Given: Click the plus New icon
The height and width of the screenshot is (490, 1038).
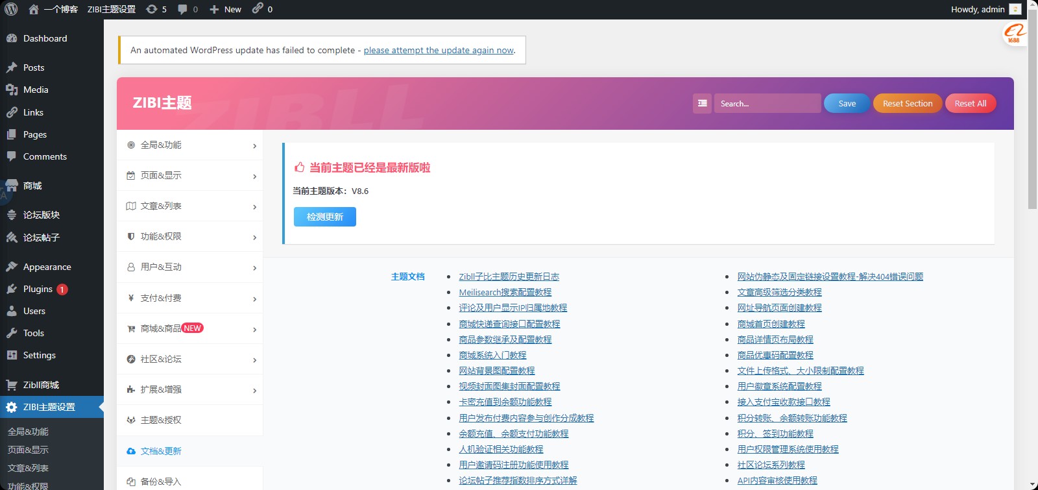Looking at the screenshot, I should [214, 9].
